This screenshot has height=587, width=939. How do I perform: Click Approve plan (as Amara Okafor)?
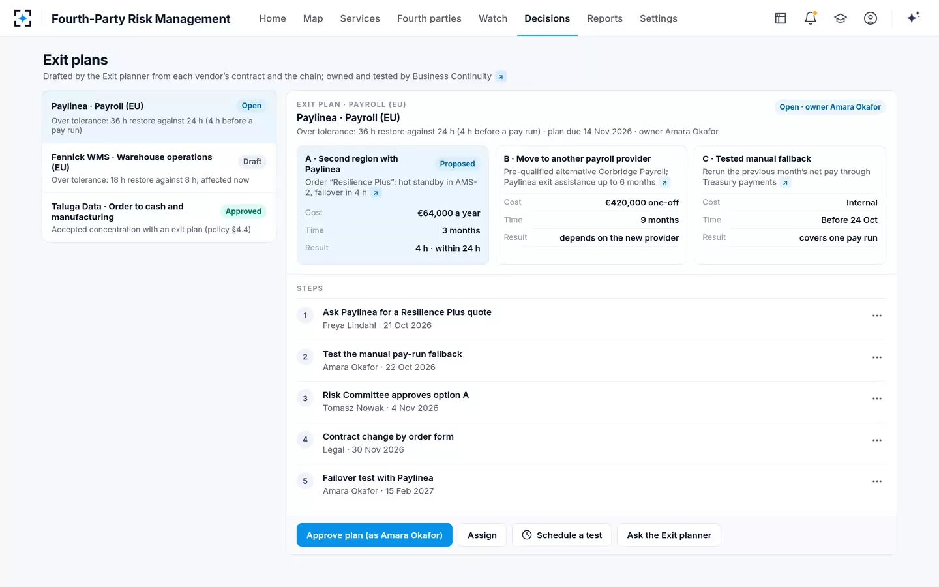tap(374, 535)
